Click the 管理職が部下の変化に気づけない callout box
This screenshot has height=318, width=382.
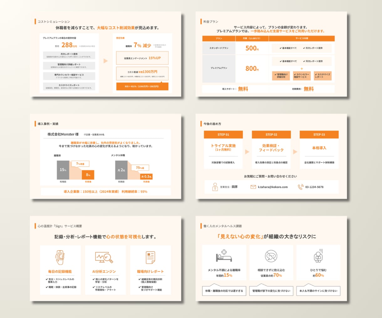point(271,290)
